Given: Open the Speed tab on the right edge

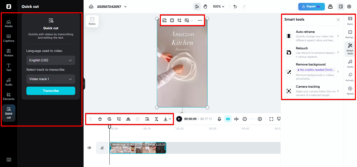Looking at the screenshot, I should [350, 90].
